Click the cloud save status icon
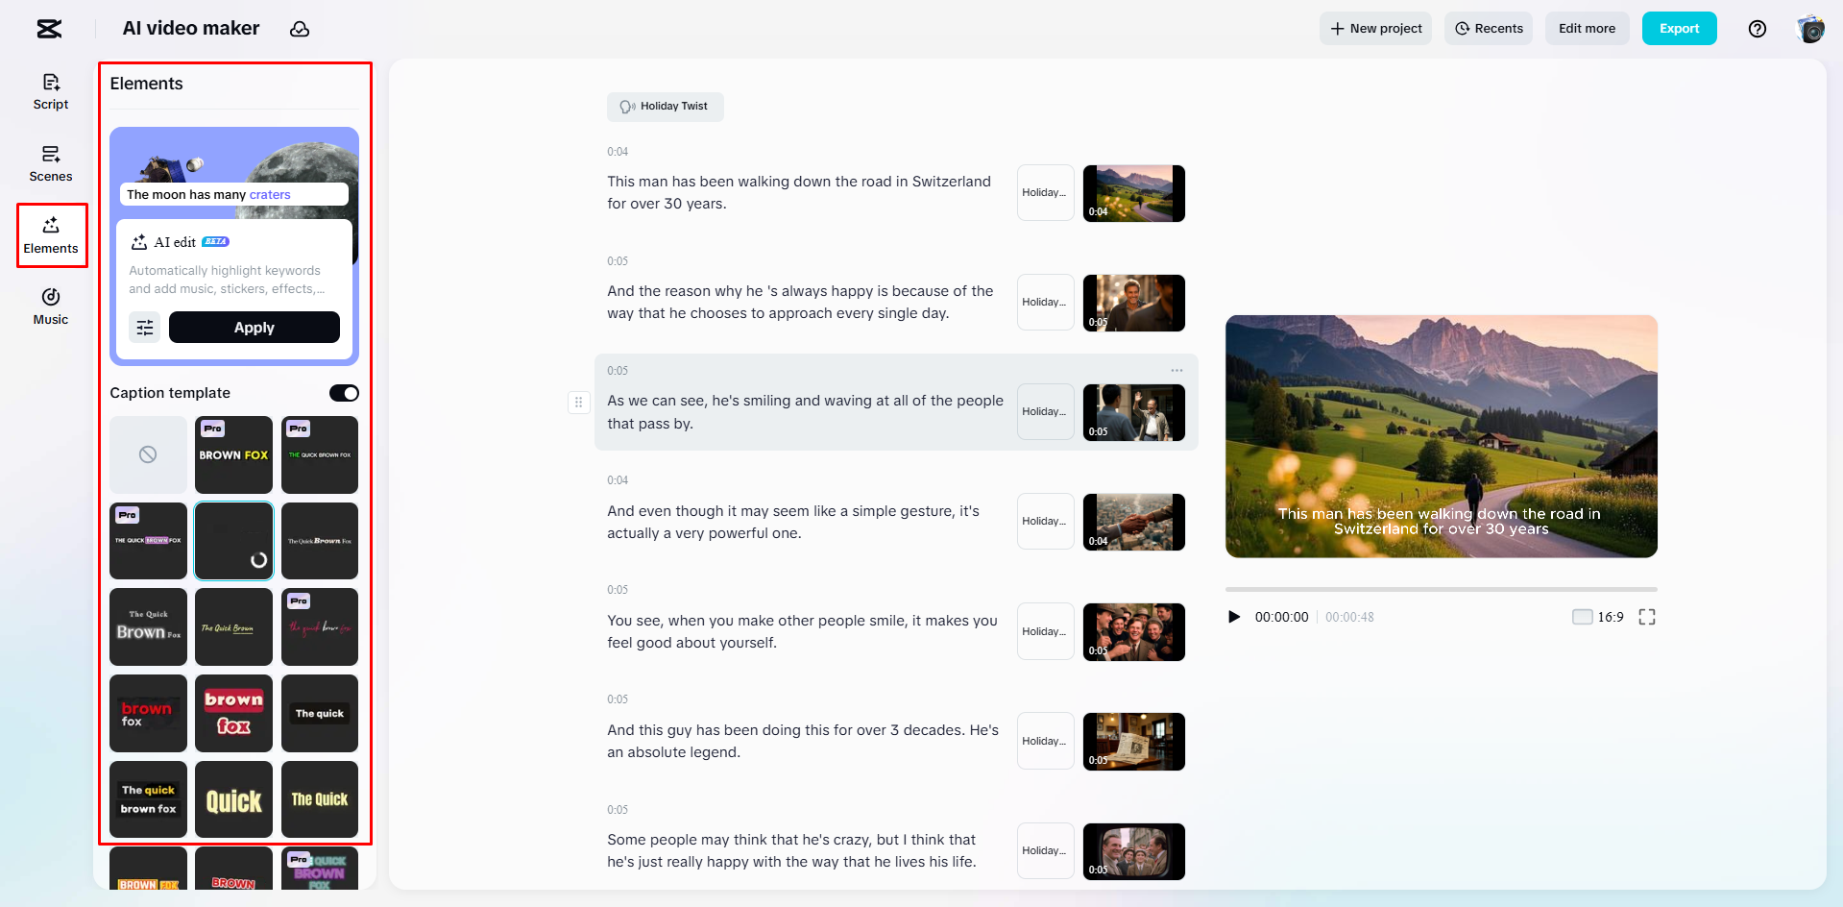Viewport: 1843px width, 907px height. [x=300, y=29]
